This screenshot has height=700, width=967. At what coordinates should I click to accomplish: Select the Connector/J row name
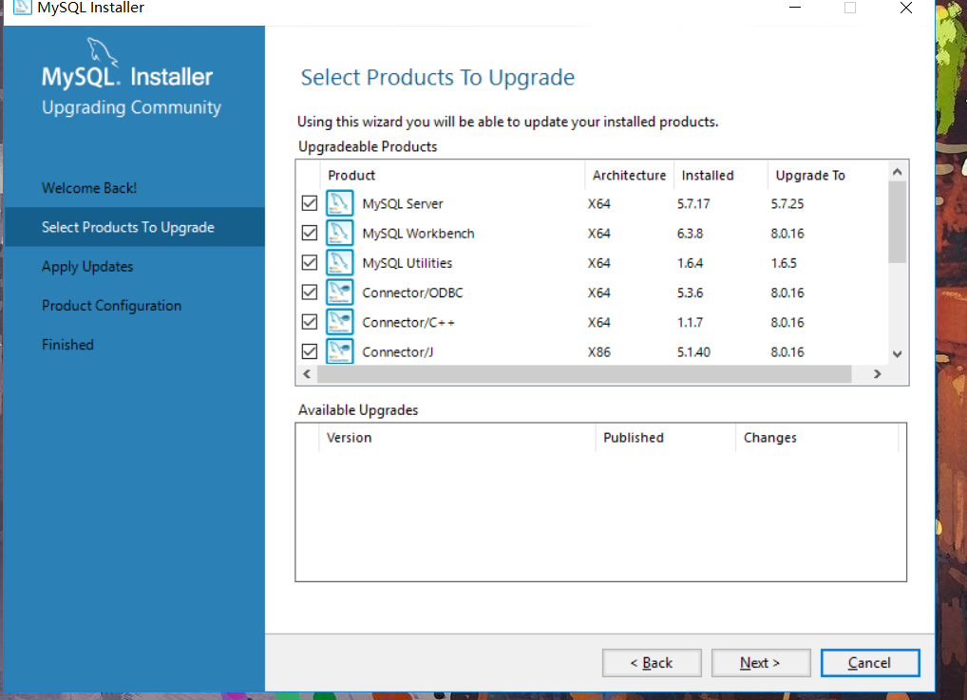point(398,351)
